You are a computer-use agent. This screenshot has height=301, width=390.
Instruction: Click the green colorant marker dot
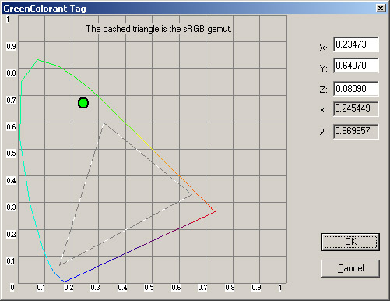[x=83, y=103]
